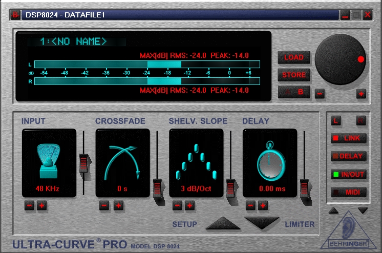This screenshot has height=253, width=382.
Task: Click the Behringer ear logo
Action: 348,230
